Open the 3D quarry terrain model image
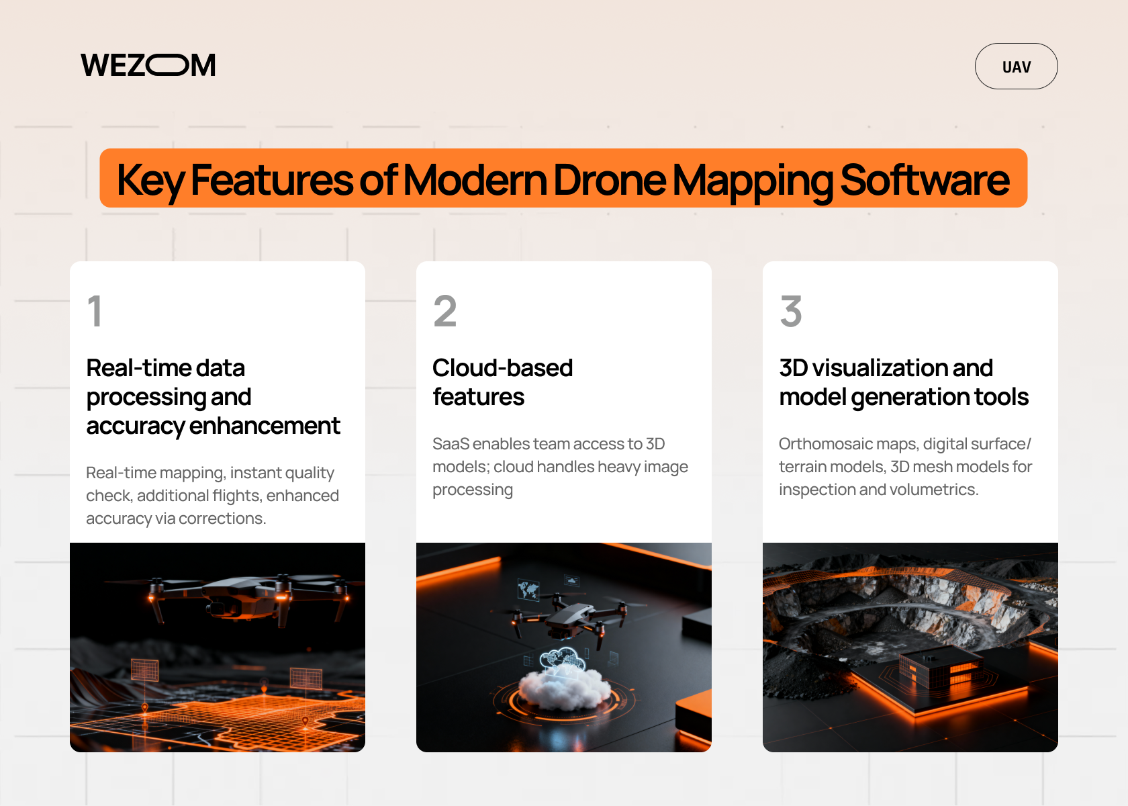Screen dimensions: 1128x806 point(910,647)
